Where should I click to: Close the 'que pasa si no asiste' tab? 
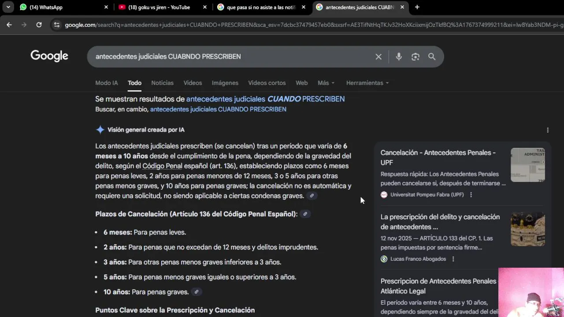(303, 7)
